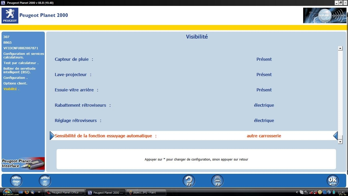Confirm with the OK button

point(333,181)
